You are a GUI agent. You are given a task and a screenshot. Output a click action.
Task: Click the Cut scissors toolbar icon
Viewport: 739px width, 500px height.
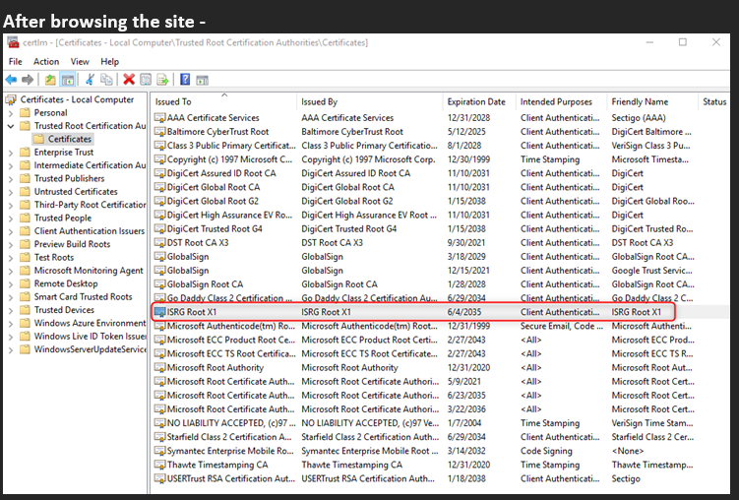[x=91, y=80]
